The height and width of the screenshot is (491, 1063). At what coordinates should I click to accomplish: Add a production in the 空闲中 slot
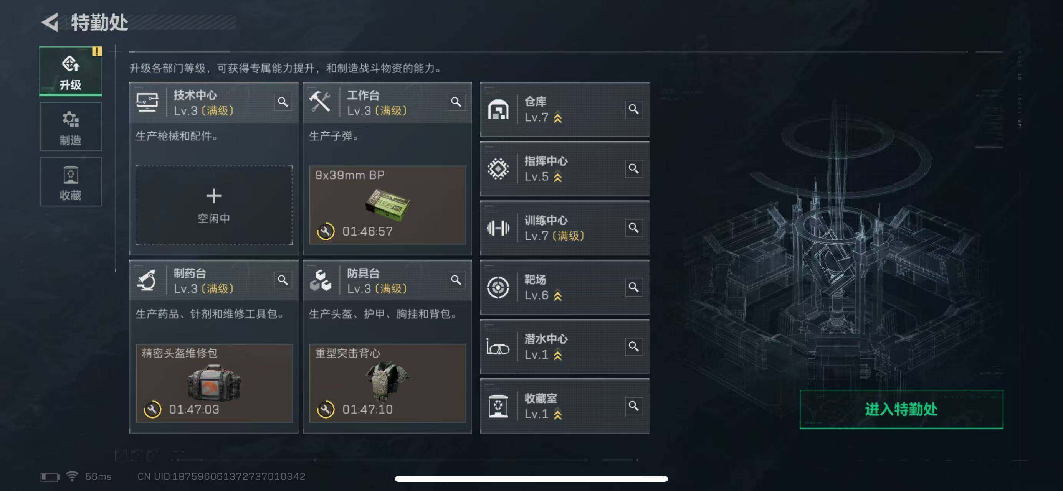(x=214, y=205)
